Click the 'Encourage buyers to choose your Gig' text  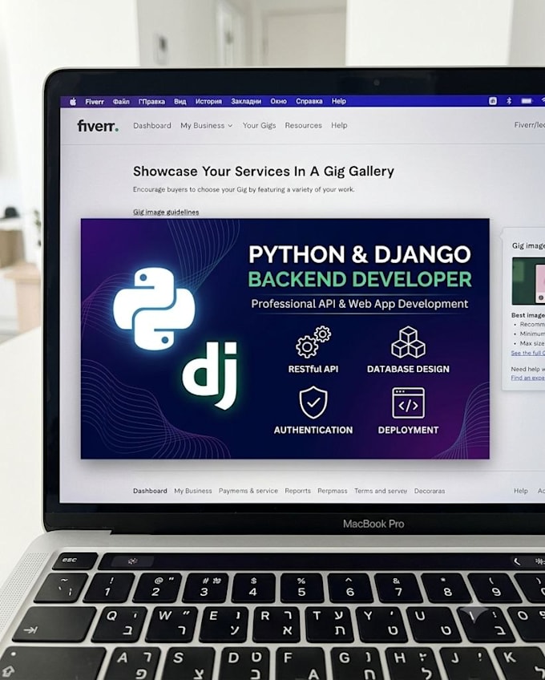click(x=244, y=189)
